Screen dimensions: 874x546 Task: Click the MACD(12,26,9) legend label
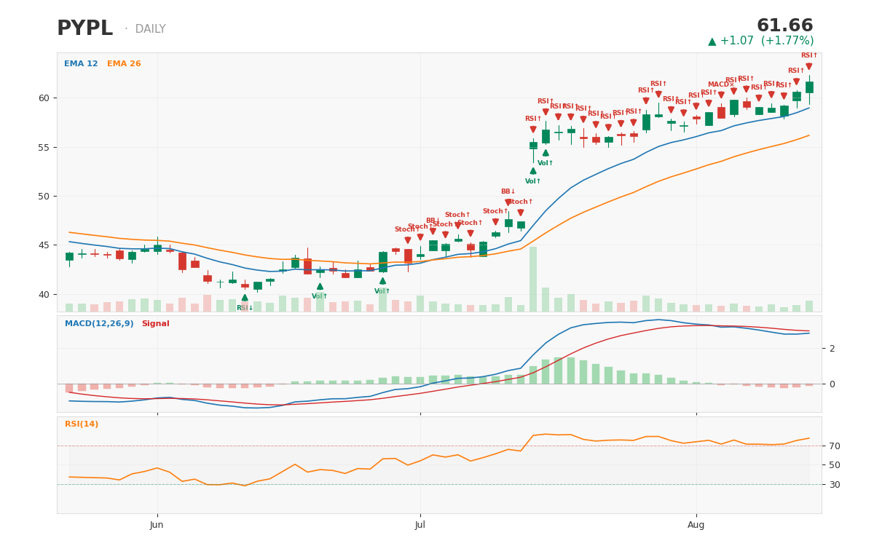pyautogui.click(x=99, y=324)
